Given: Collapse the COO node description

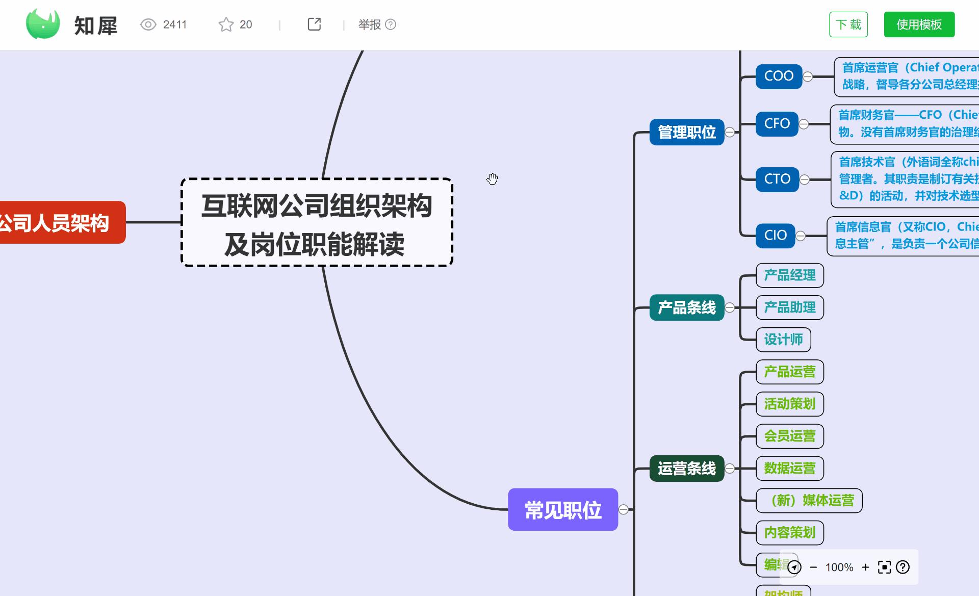Looking at the screenshot, I should tap(808, 76).
